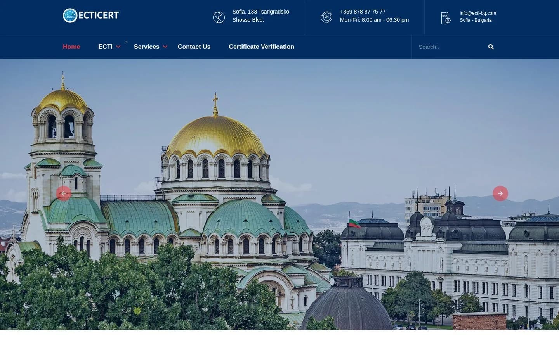Click the cathedral hero slider image
The height and width of the screenshot is (349, 559).
279,194
